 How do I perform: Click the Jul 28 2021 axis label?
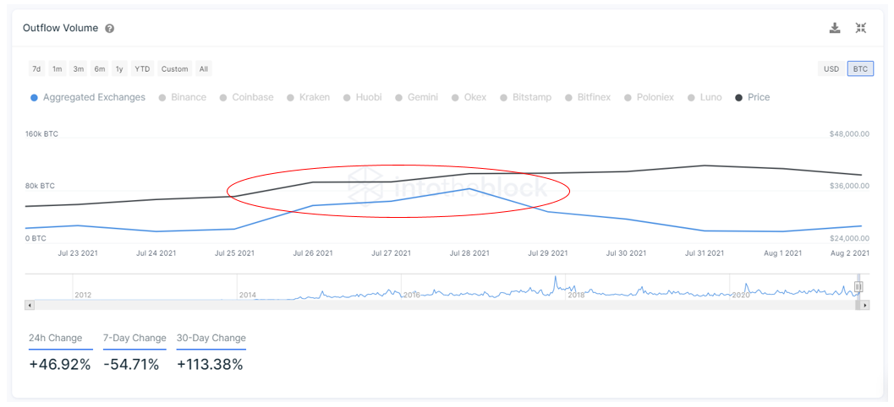pyautogui.click(x=469, y=252)
